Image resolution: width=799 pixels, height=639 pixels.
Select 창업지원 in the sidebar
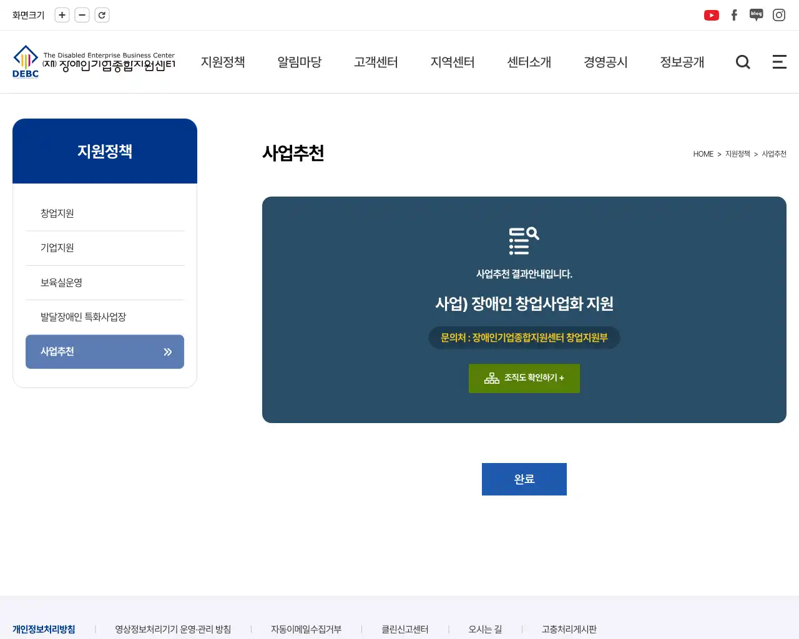pos(105,213)
